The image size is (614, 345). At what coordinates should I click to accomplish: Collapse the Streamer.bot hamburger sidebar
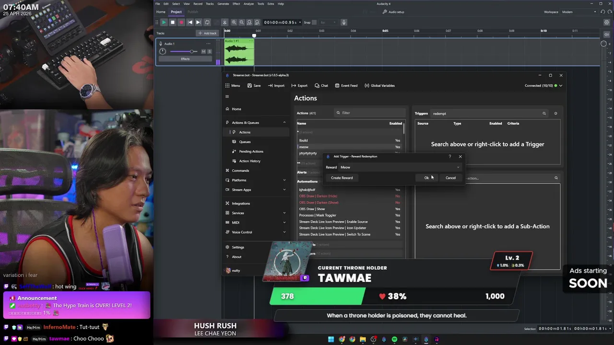pos(227,96)
